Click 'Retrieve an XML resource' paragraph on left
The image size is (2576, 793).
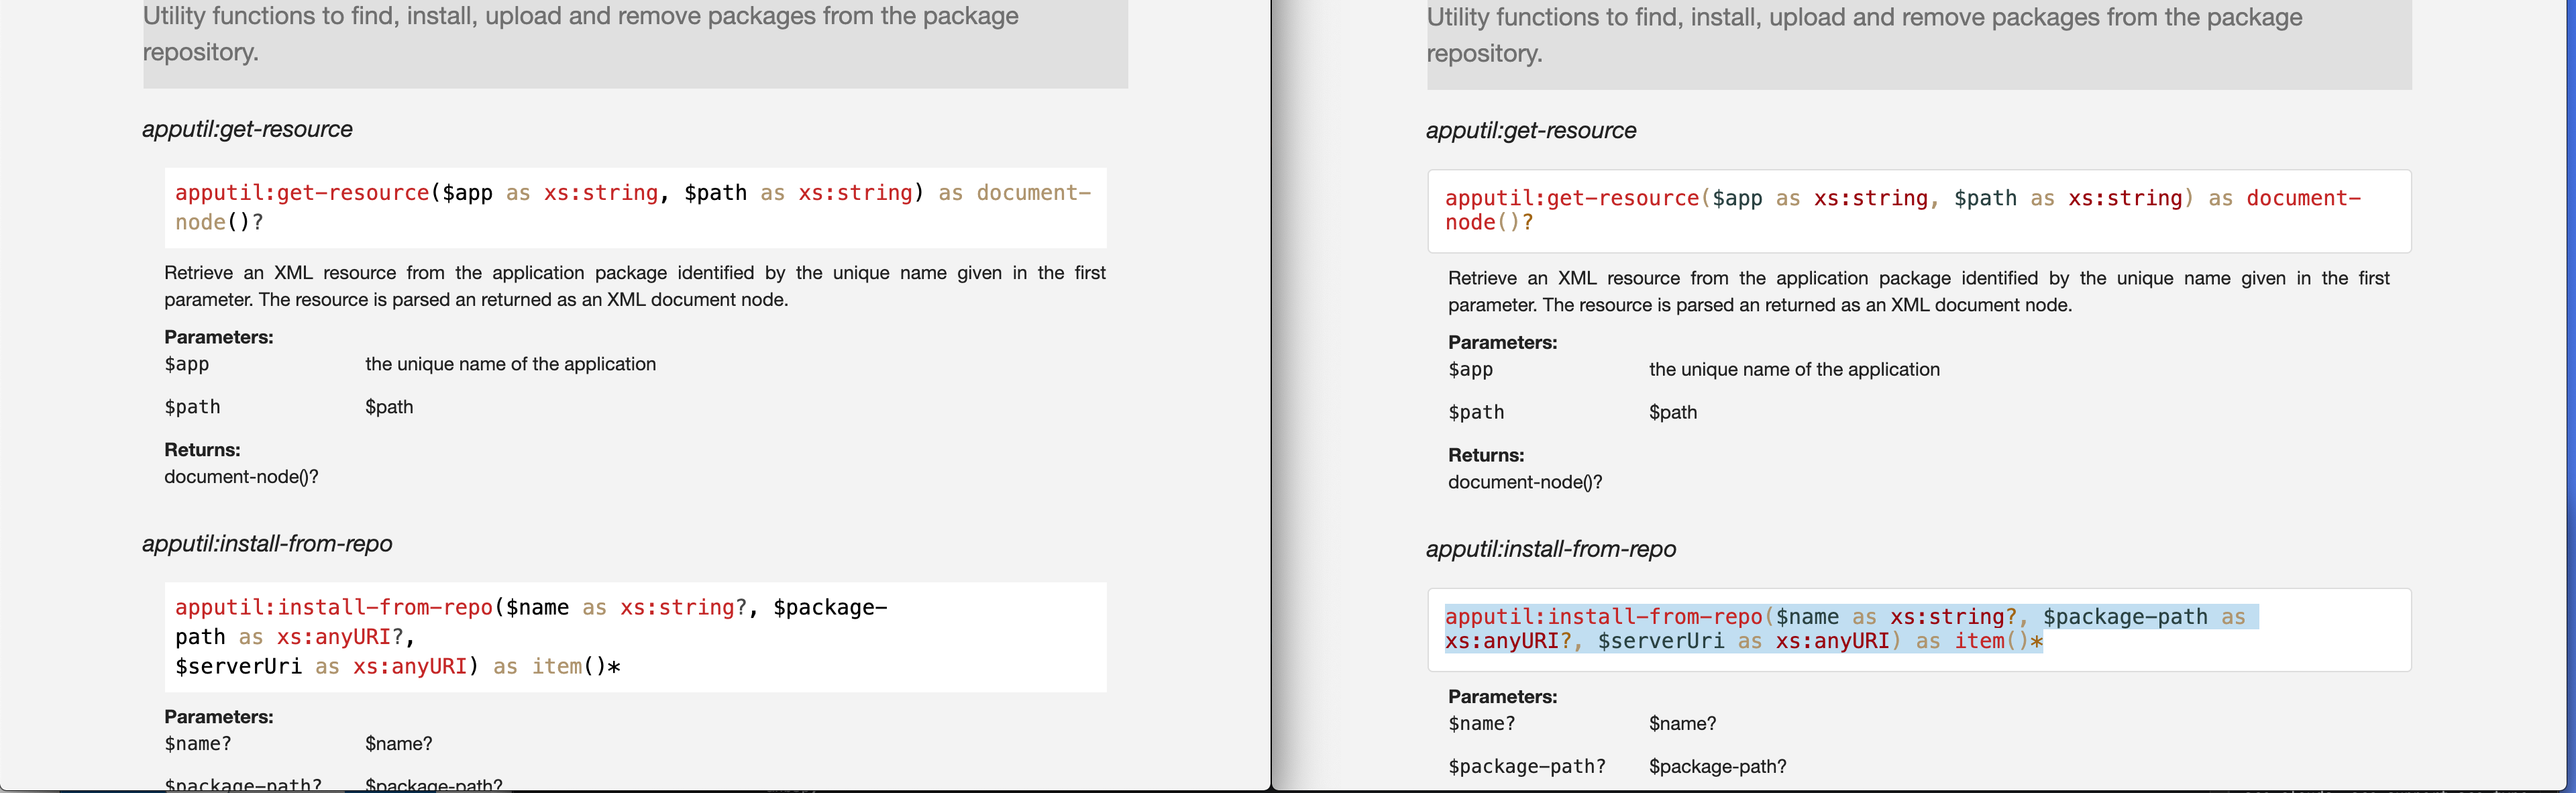click(634, 286)
